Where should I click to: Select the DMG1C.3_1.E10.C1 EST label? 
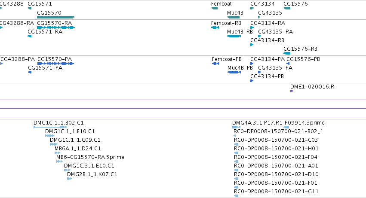pos(89,166)
